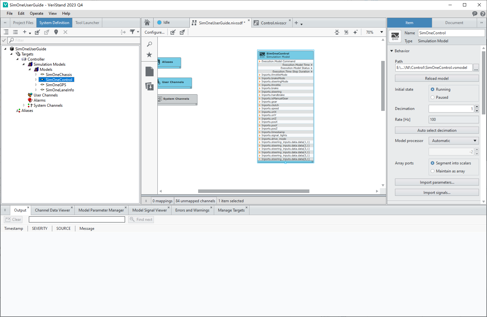
Task: Click Auto select decimation button
Action: click(x=437, y=130)
